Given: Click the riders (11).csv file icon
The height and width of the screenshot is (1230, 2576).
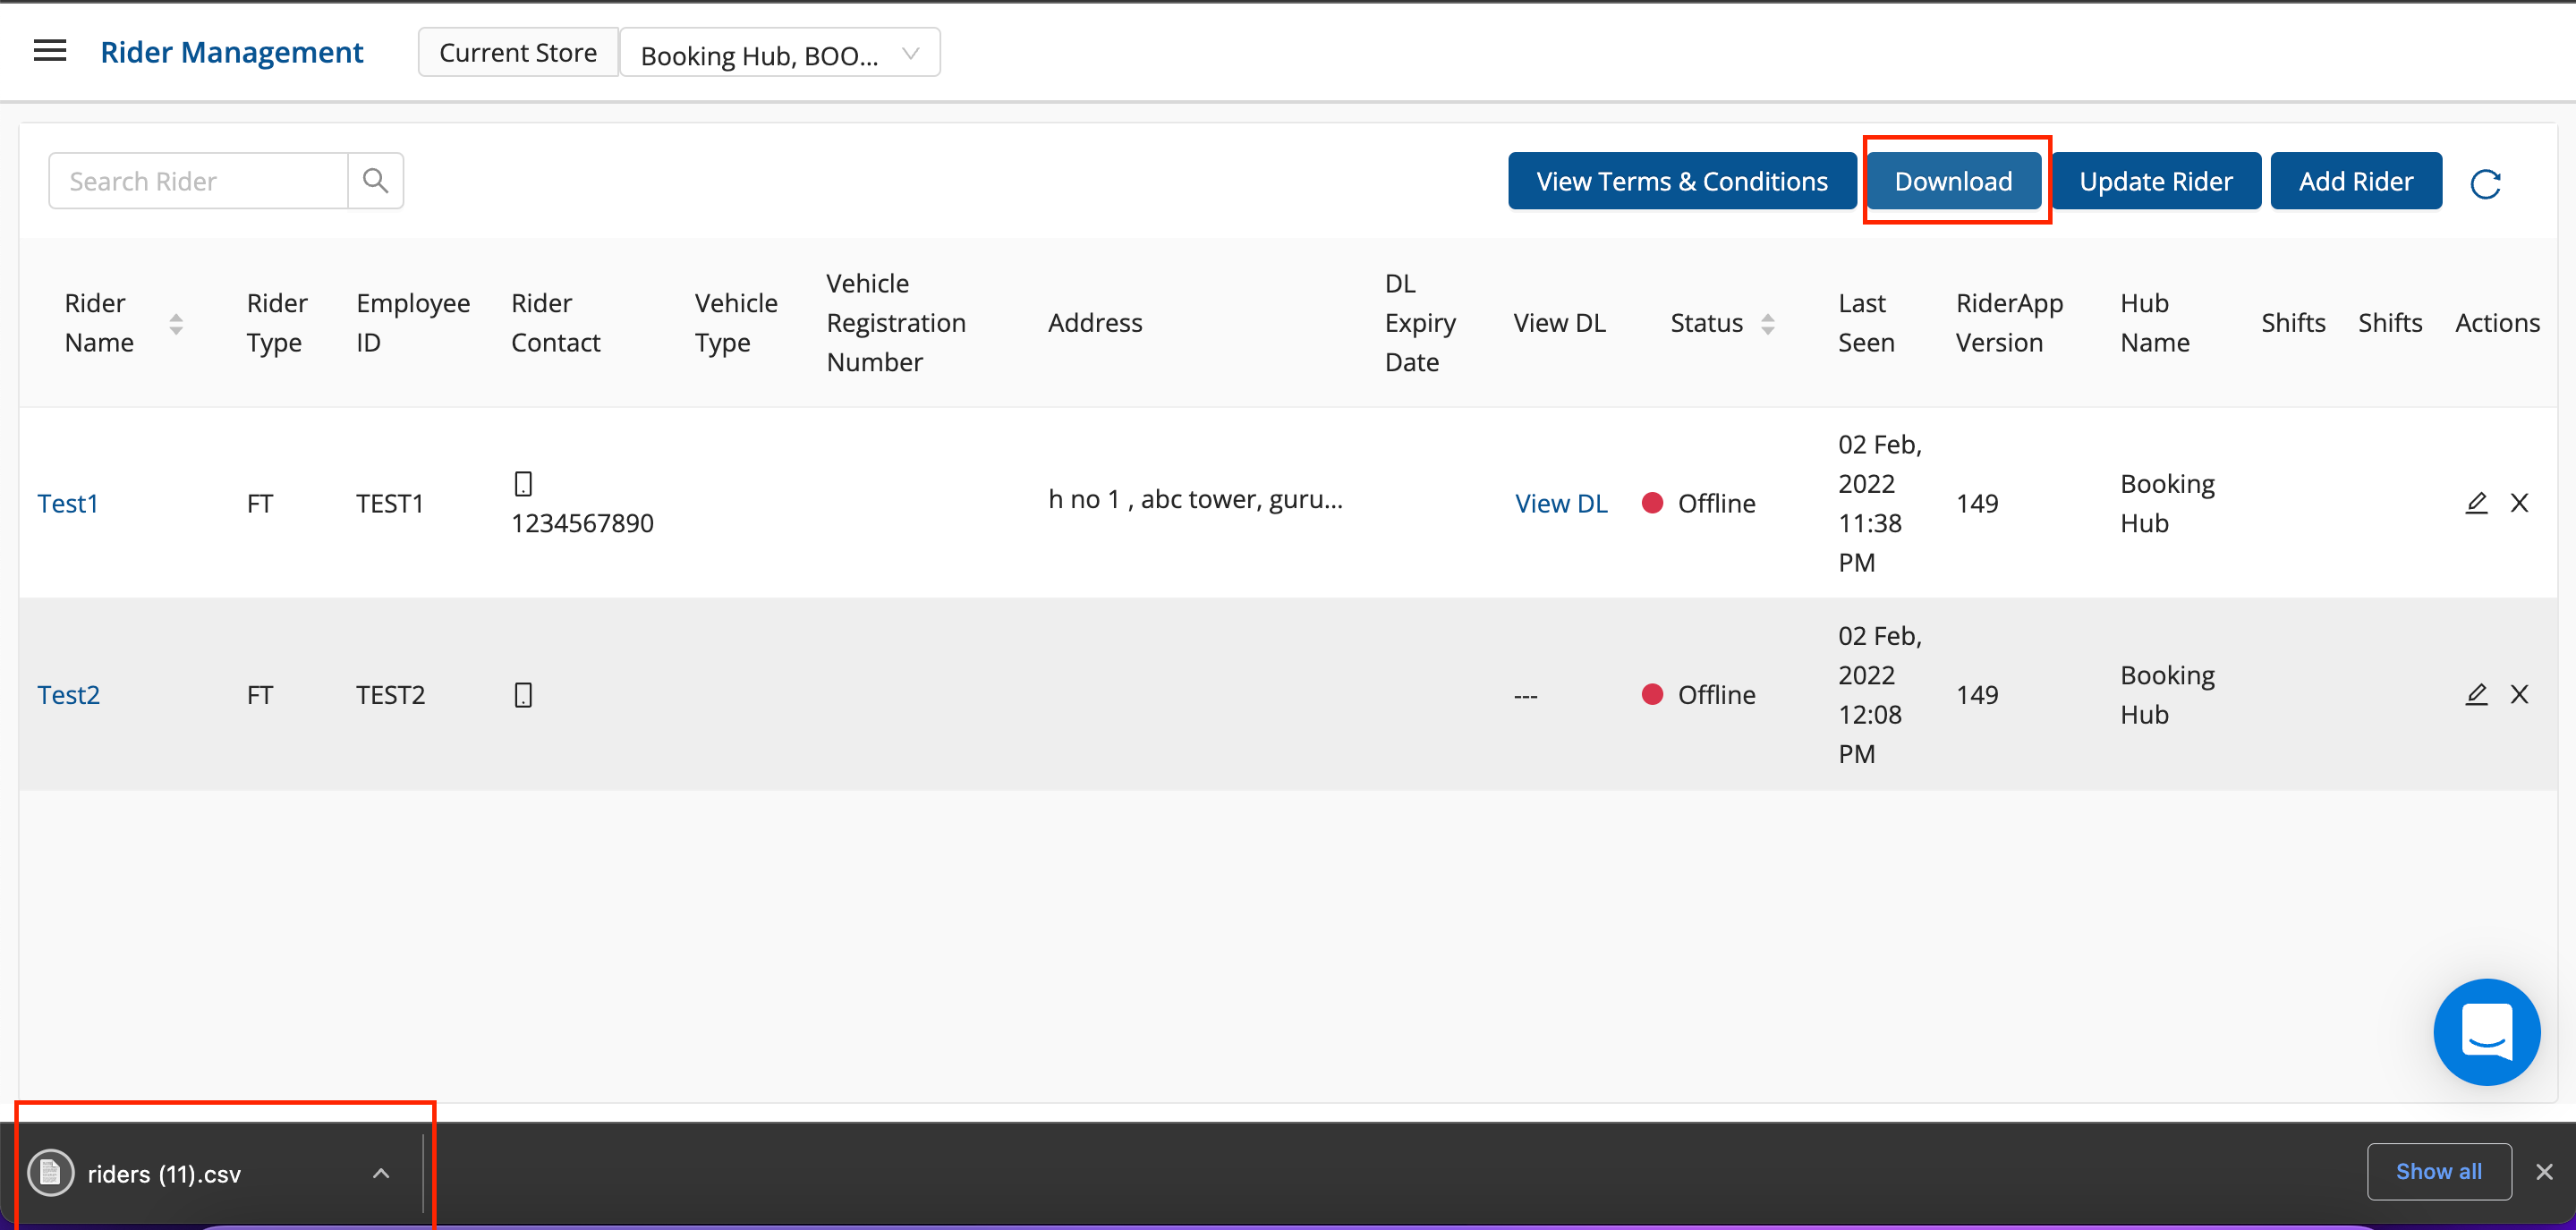Looking at the screenshot, I should pyautogui.click(x=51, y=1172).
